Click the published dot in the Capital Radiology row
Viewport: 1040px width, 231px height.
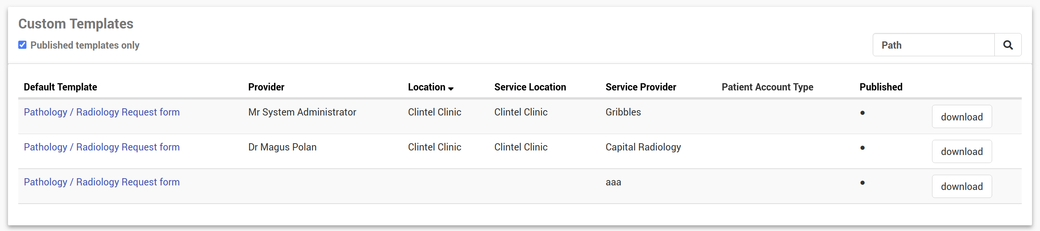tap(862, 148)
